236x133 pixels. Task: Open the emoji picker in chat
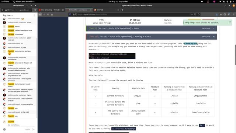click(x=4, y=129)
